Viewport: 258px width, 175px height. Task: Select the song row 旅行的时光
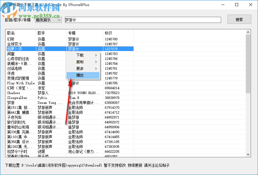(x=70, y=122)
